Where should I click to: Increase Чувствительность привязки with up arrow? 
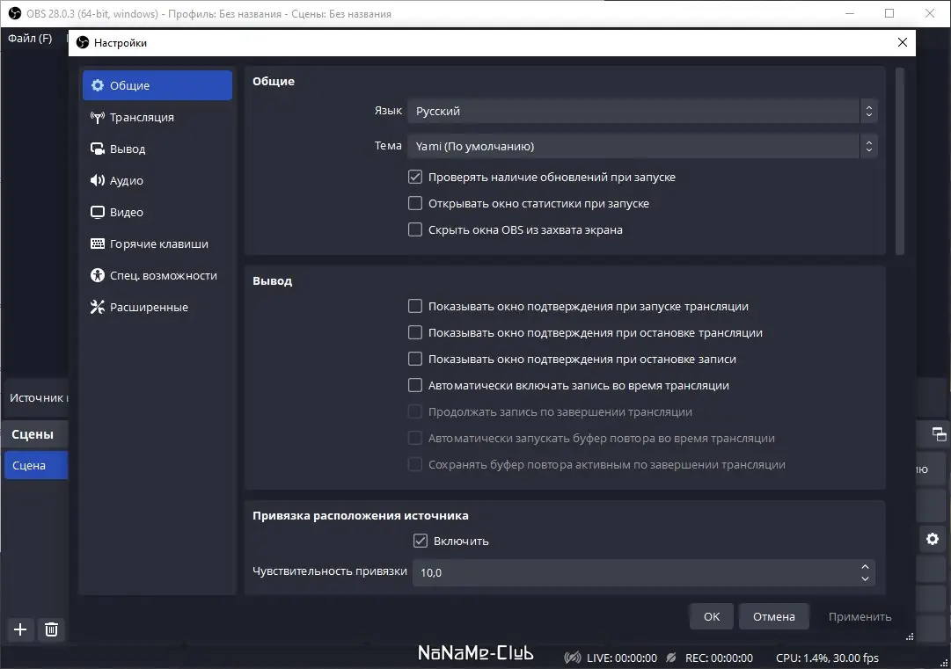pyautogui.click(x=865, y=567)
